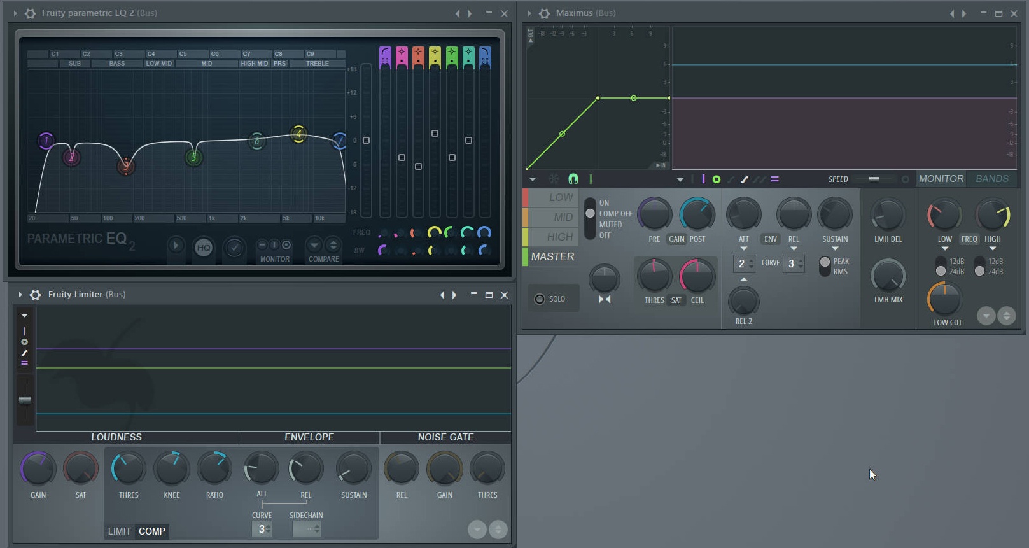The width and height of the screenshot is (1029, 548).
Task: Click the purple equals icon in Fruity Limiter sidebar
Action: click(24, 363)
